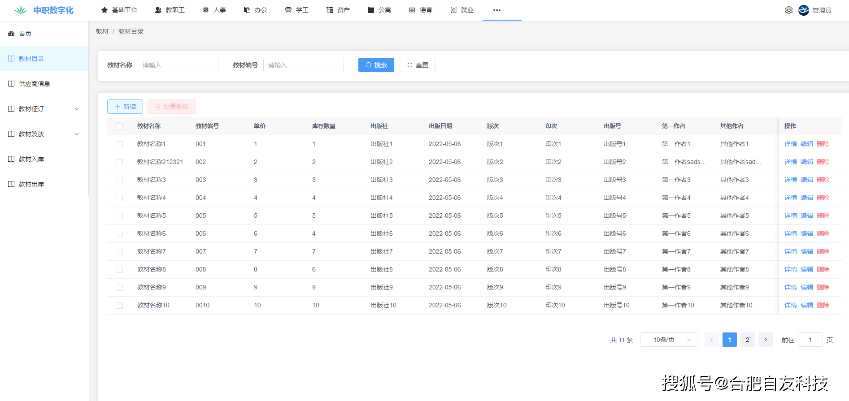Click the book icon beside 教材入库
This screenshot has width=849, height=401.
tap(11, 159)
